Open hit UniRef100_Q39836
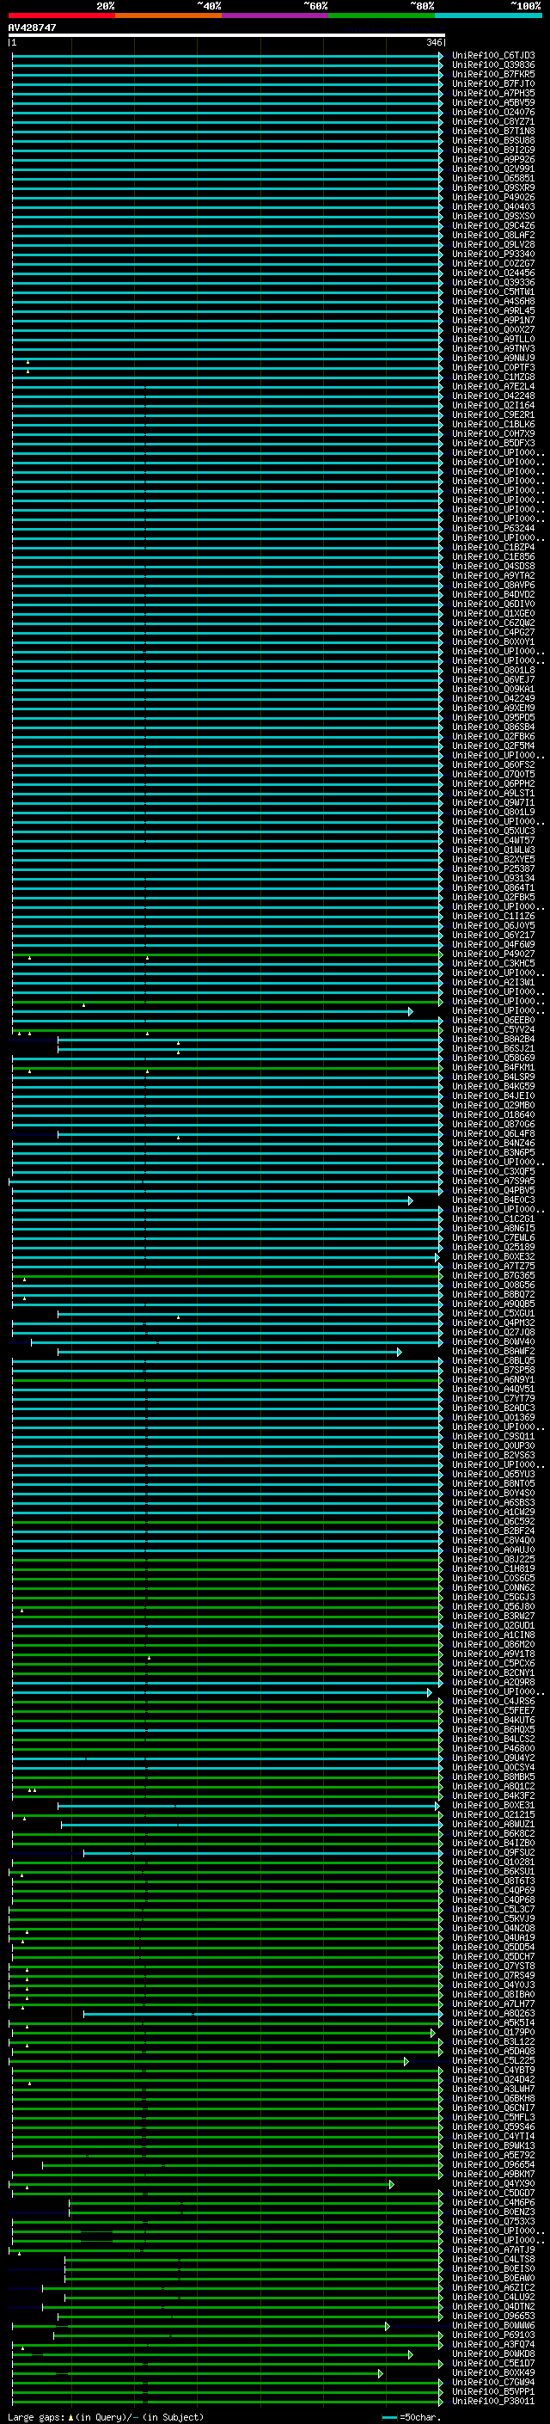Viewport: 550px width, 2424px height. coord(493,65)
